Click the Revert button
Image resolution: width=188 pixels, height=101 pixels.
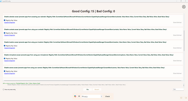[x=97, y=89]
